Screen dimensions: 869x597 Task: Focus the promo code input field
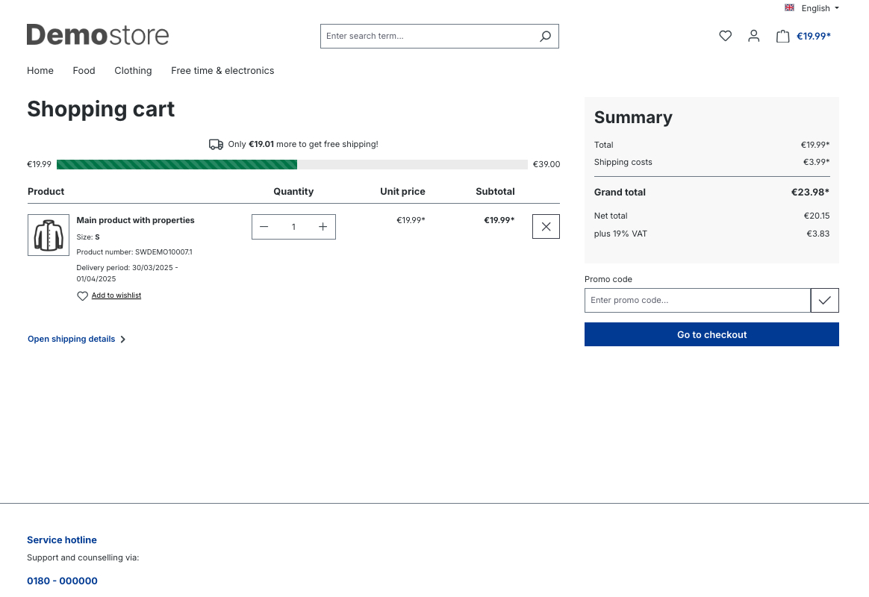697,300
